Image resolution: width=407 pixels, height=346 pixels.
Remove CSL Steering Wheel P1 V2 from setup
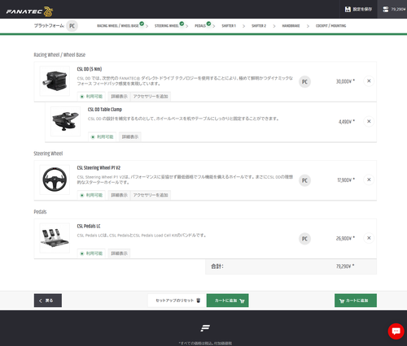tap(369, 179)
